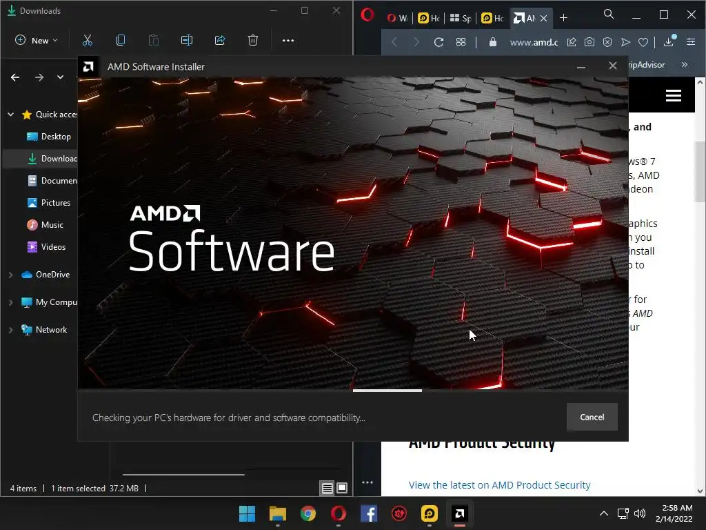Select Videos in the navigation pane
Viewport: 706px width, 530px height.
pyautogui.click(x=46, y=247)
